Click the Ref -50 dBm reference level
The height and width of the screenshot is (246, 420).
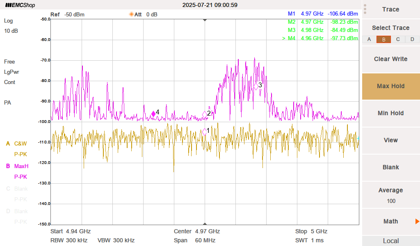(67, 14)
